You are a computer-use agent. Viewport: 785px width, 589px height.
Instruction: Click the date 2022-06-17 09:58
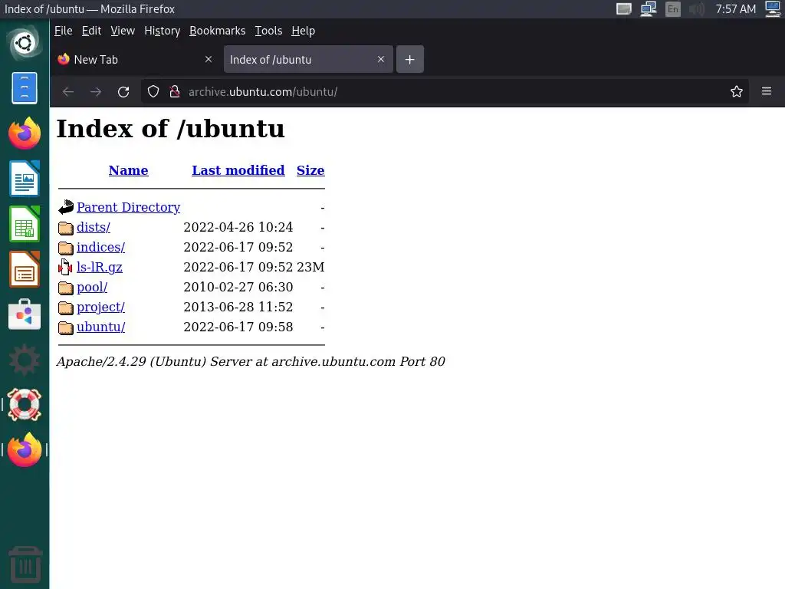pyautogui.click(x=238, y=327)
